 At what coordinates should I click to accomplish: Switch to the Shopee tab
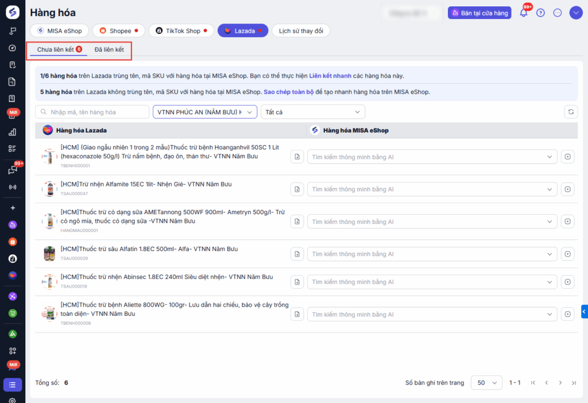[118, 31]
